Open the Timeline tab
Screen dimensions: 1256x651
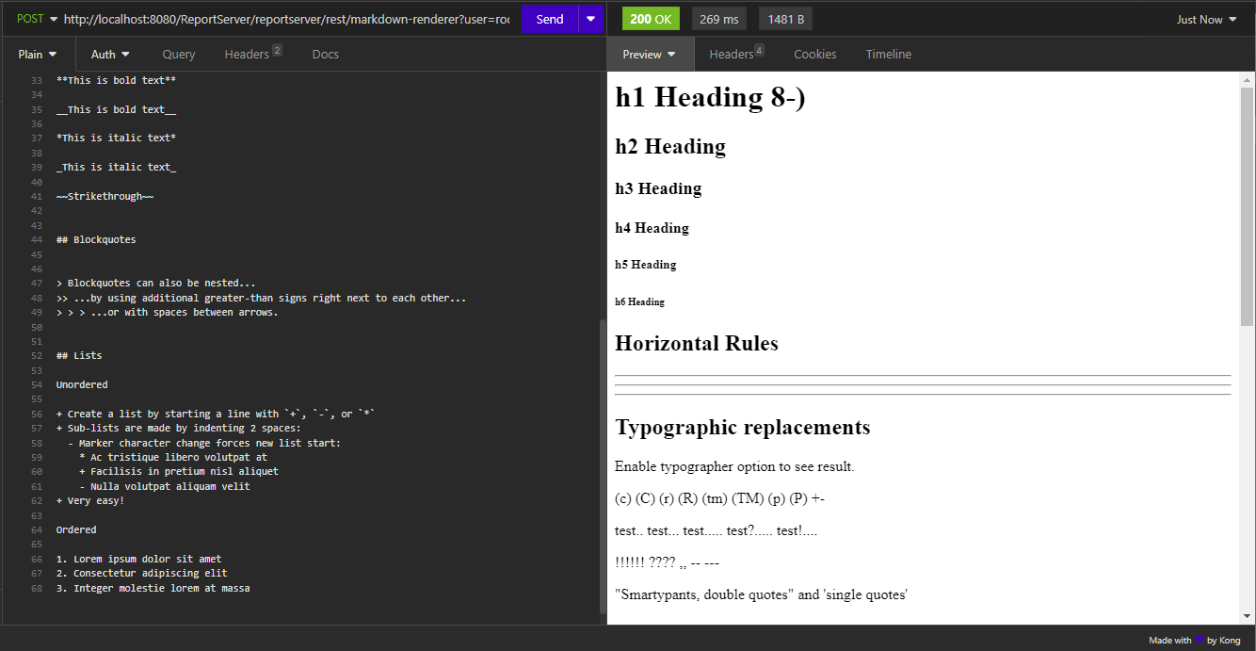pos(888,54)
